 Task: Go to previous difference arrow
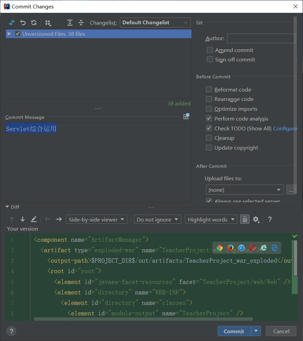tap(12, 219)
